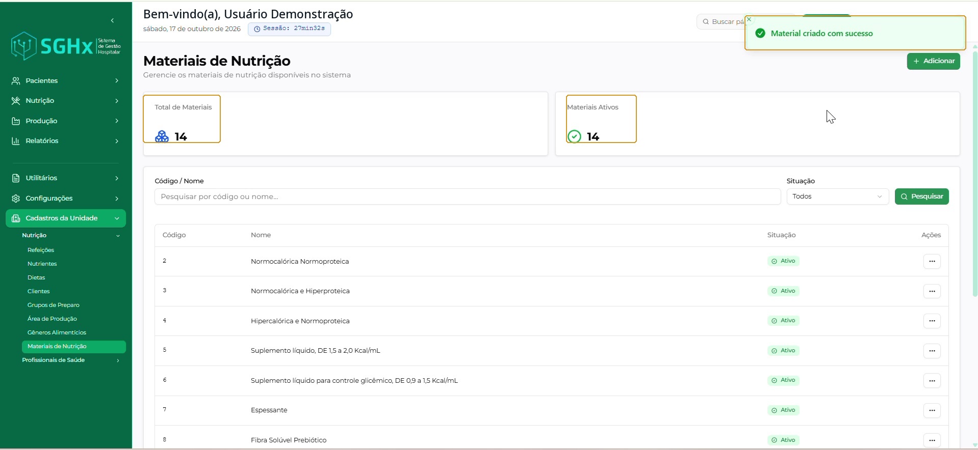
Task: Go to Nutrientes in the sidebar
Action: coord(42,264)
